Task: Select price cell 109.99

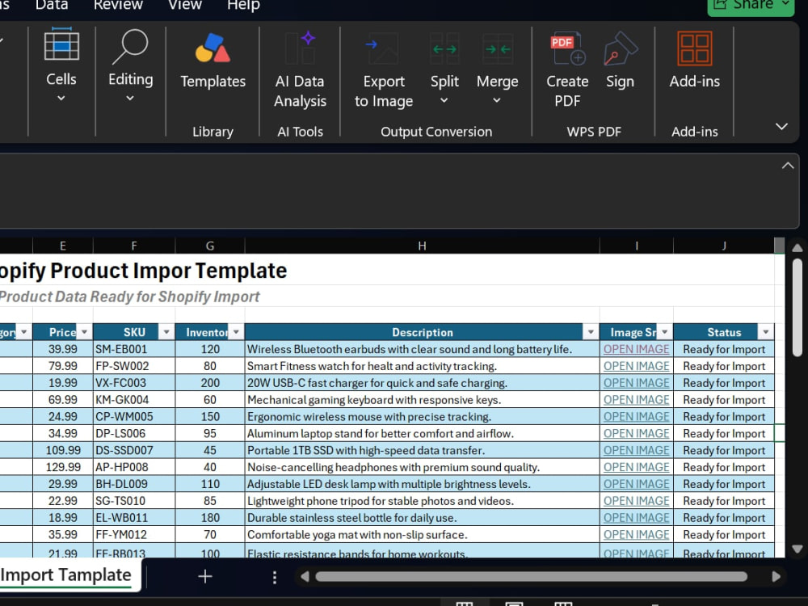Action: (63, 450)
